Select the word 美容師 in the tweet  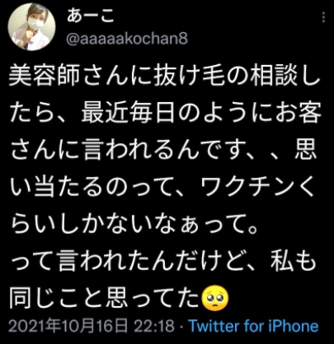(x=45, y=76)
